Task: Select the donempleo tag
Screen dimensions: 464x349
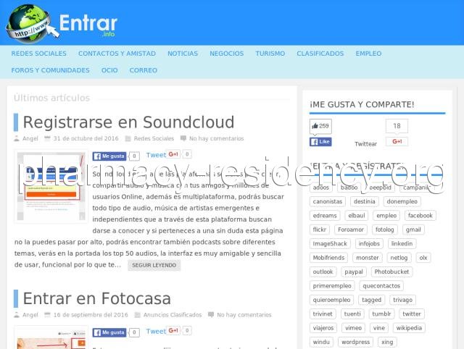Action: coord(402,201)
